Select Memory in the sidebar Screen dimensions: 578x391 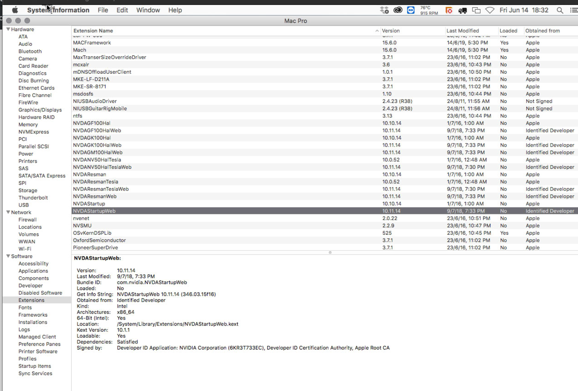pyautogui.click(x=28, y=124)
